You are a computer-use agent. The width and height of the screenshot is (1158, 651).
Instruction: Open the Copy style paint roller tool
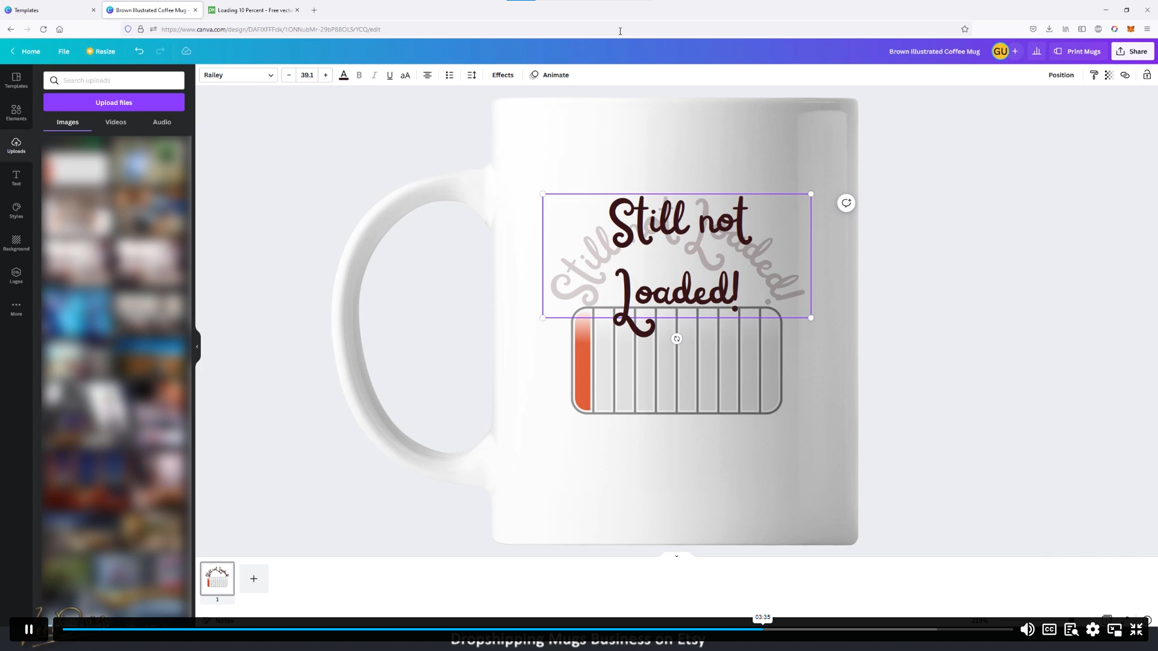click(1095, 75)
